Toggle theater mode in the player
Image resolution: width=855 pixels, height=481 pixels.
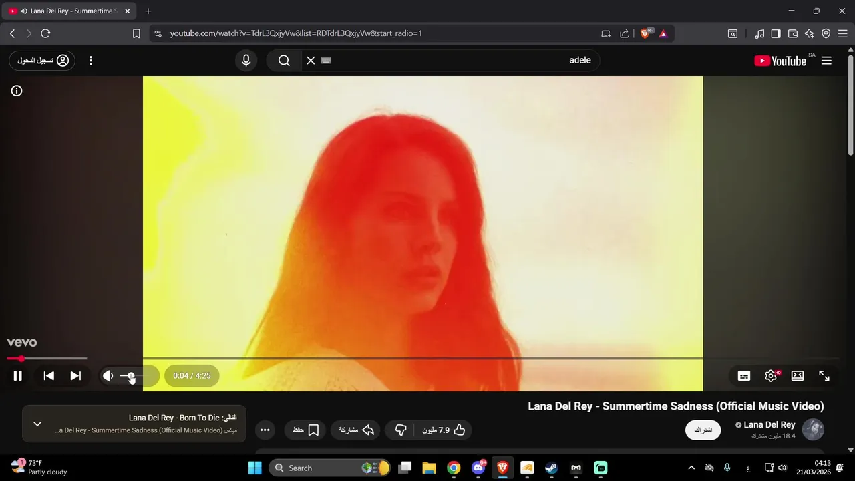[x=798, y=376]
